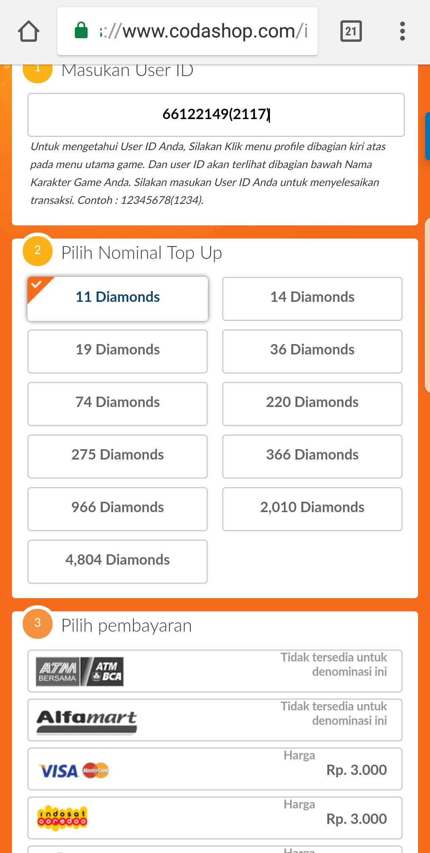Tap the 966 Diamonds button

[x=117, y=508]
